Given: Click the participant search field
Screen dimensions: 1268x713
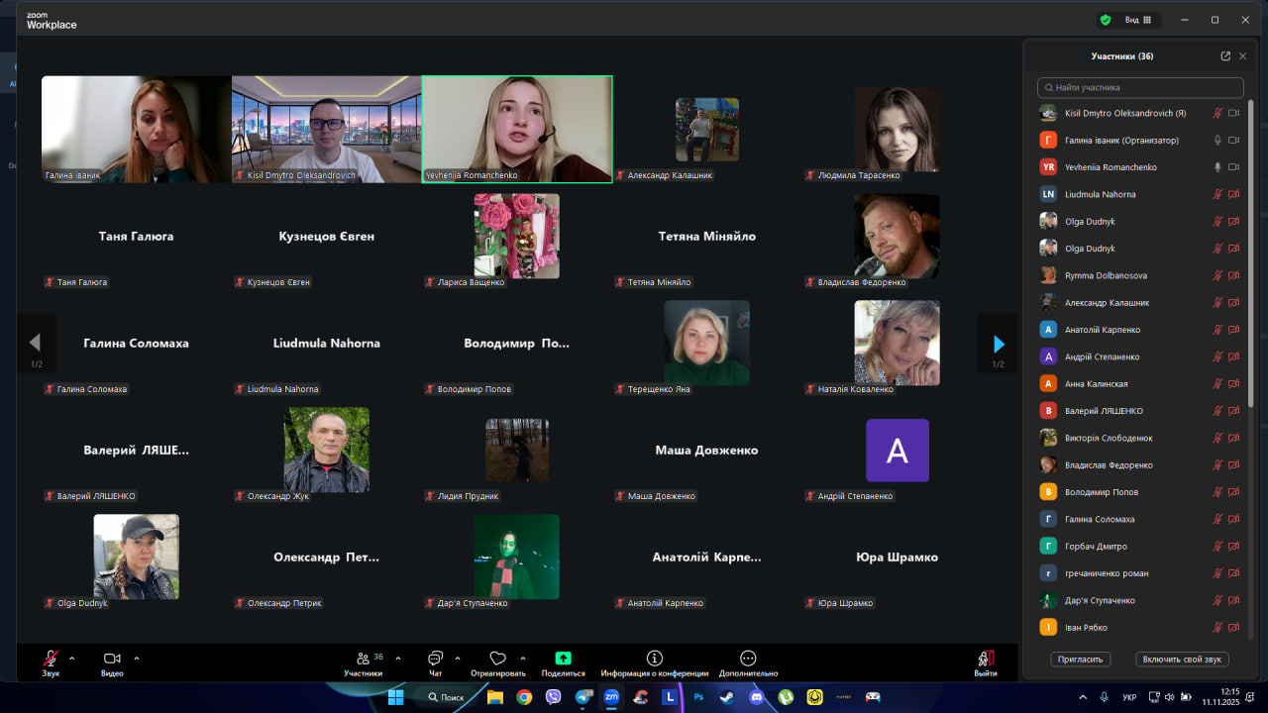Looking at the screenshot, I should (x=1140, y=87).
